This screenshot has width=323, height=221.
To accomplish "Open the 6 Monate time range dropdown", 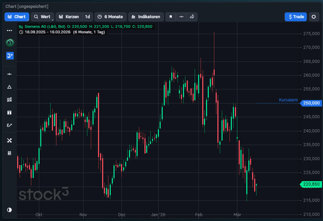I will click(x=110, y=17).
